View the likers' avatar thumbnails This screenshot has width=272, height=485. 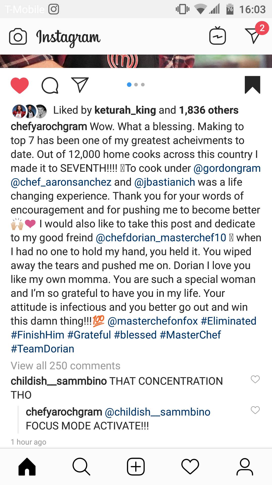pos(29,110)
